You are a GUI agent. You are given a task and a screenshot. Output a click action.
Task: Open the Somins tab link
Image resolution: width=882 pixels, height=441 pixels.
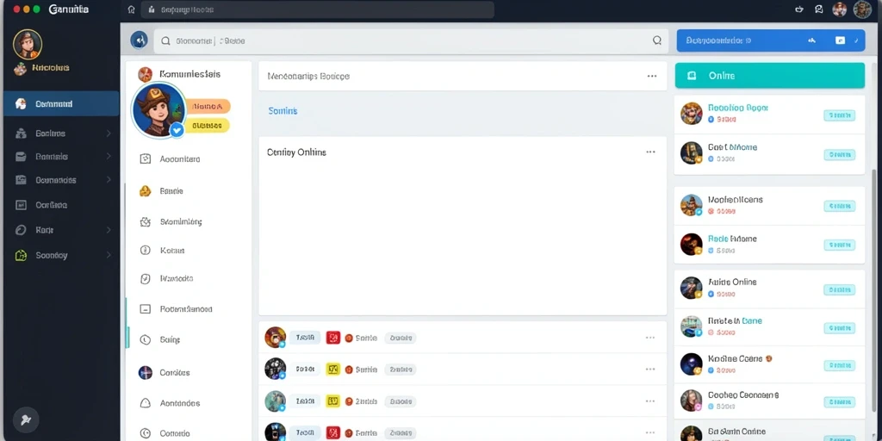(x=283, y=111)
